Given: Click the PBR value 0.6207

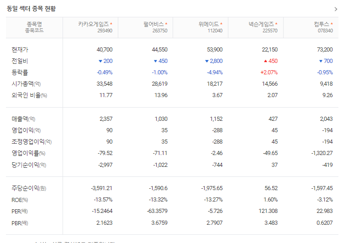Looking at the screenshot, I should click(x=325, y=223).
